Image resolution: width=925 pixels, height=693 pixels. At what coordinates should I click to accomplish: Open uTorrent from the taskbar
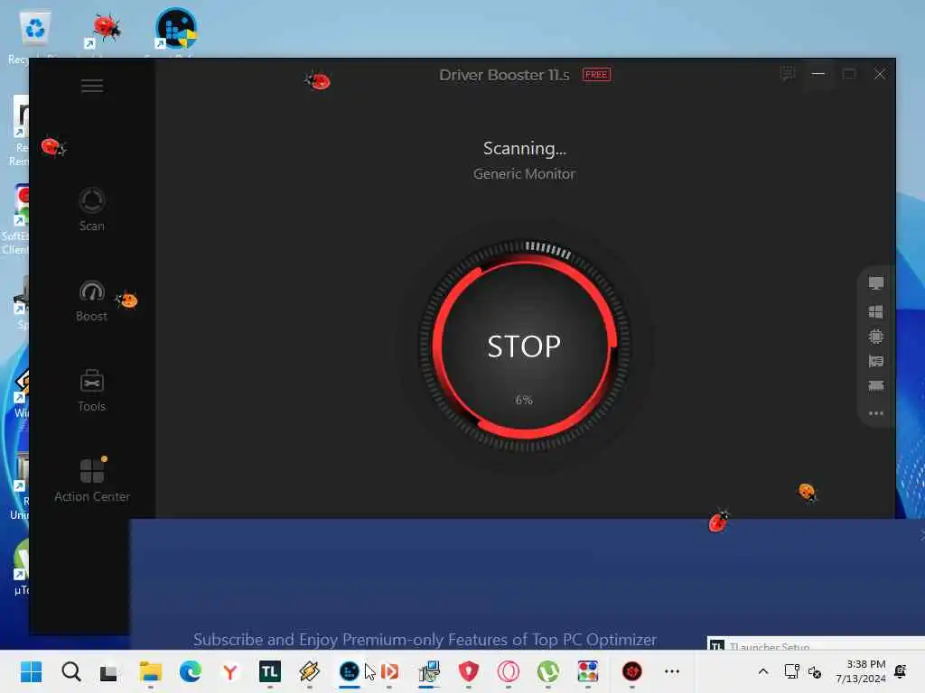[548, 671]
